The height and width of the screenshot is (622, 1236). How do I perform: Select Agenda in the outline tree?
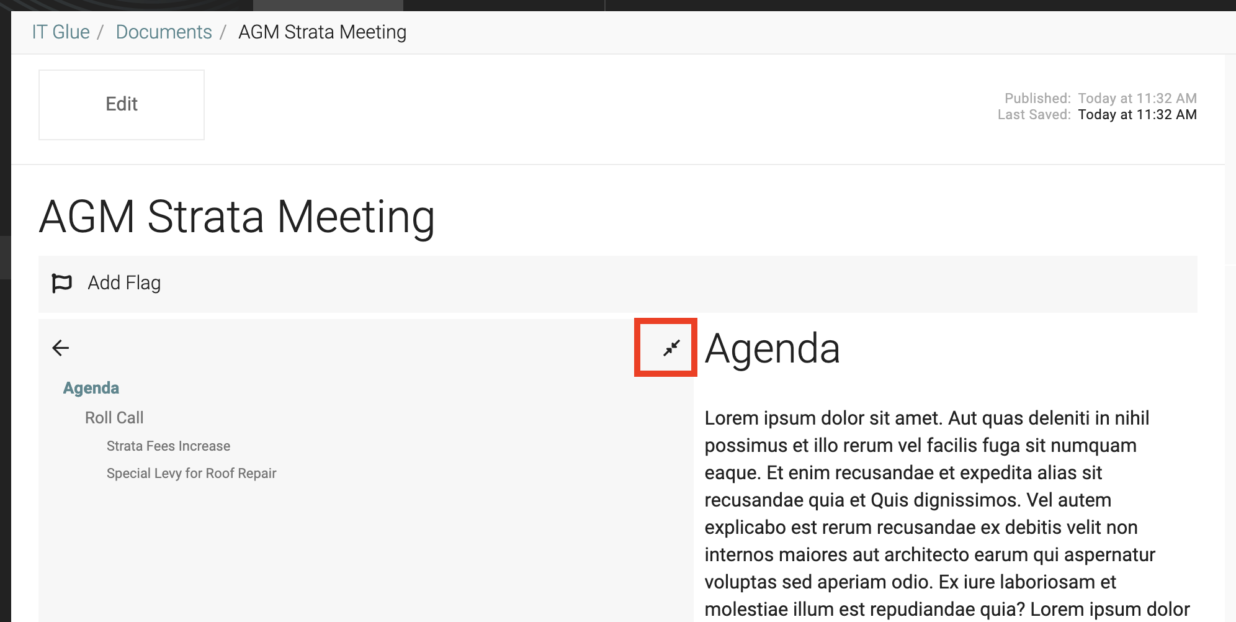[x=91, y=388]
